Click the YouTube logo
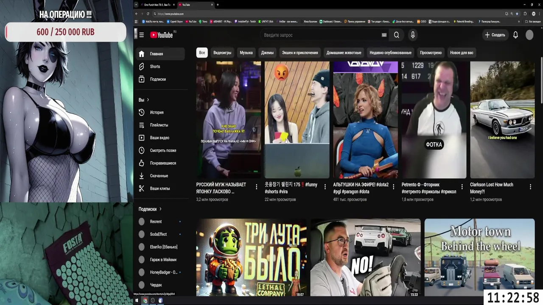This screenshot has height=305, width=543. (162, 35)
